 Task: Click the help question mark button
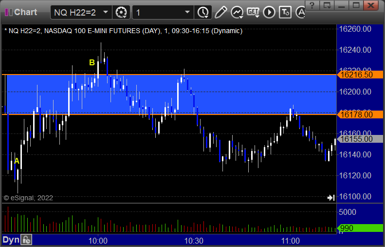312,5
